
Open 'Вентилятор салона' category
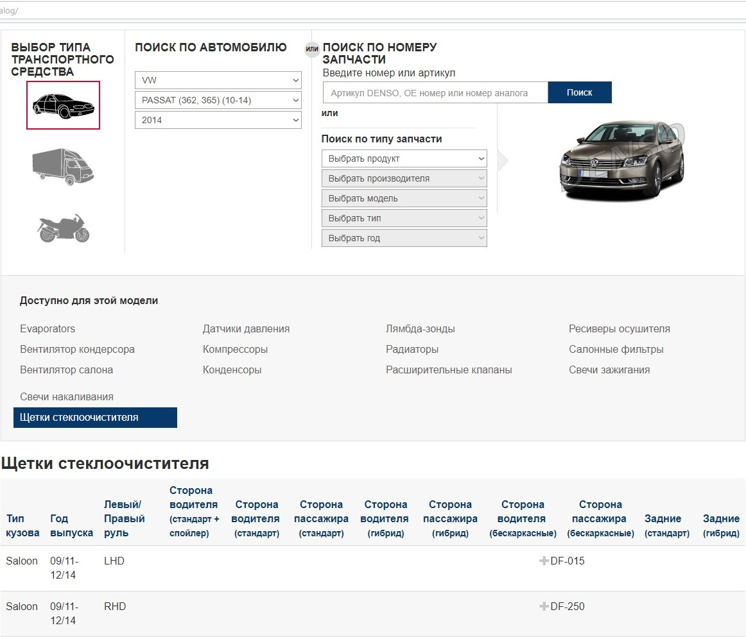[67, 370]
